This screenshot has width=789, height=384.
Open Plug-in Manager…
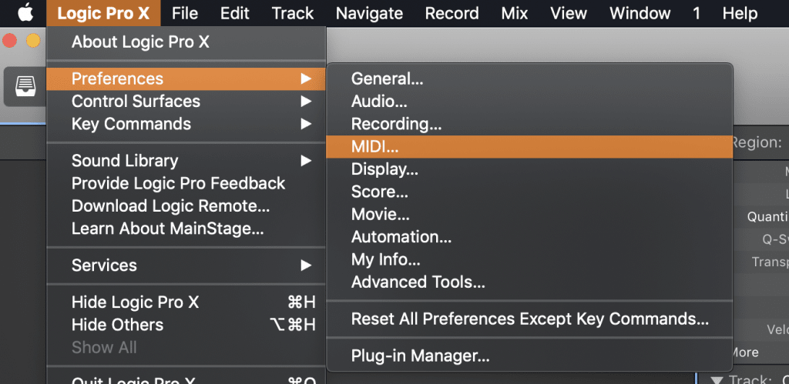pos(529,356)
